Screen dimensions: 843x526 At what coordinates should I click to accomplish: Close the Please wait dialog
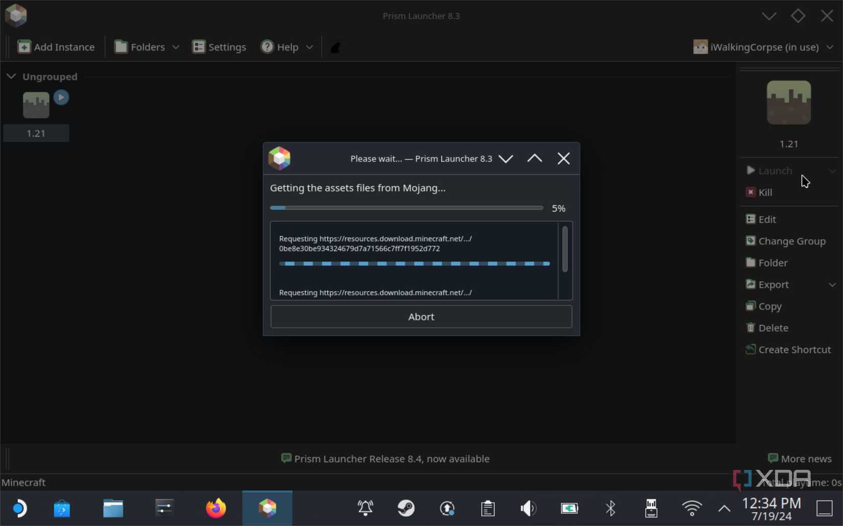[564, 159]
